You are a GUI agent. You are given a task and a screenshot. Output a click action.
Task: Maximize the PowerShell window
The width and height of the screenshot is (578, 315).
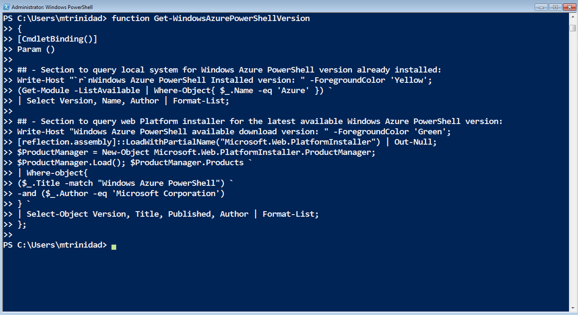click(x=555, y=7)
